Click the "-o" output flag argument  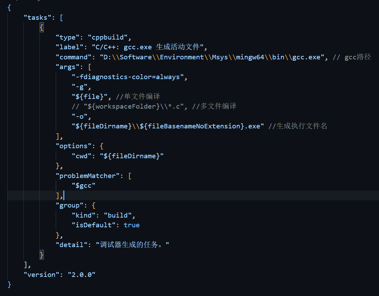(79, 117)
